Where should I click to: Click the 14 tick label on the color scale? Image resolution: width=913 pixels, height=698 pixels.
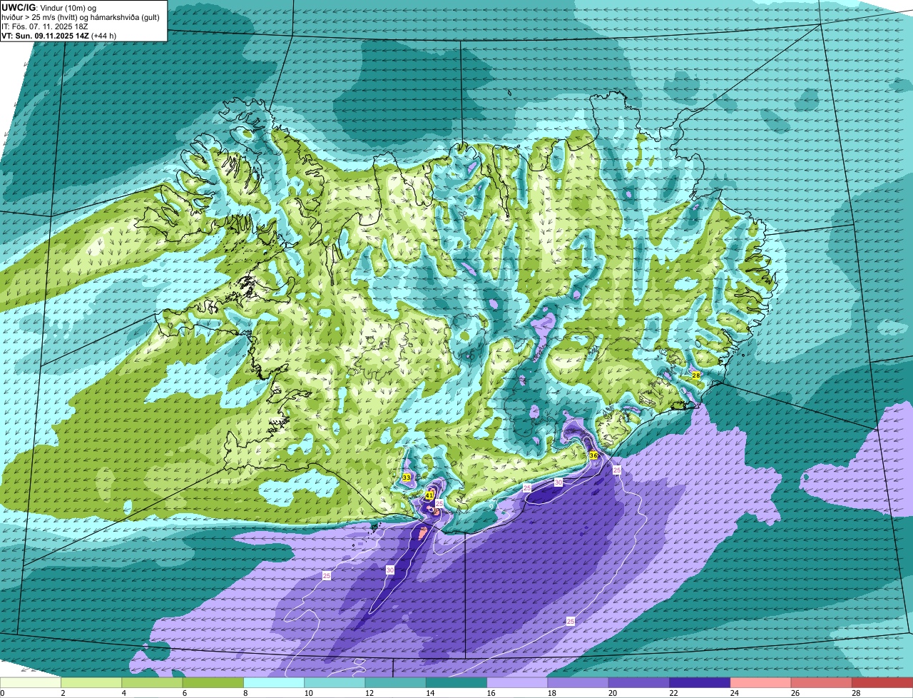(x=429, y=693)
